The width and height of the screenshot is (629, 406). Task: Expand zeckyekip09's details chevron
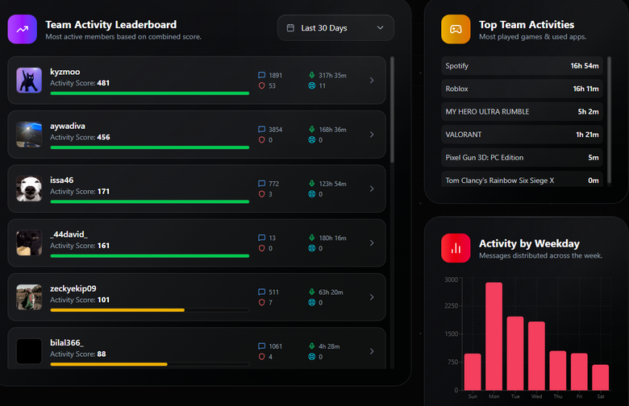click(371, 297)
